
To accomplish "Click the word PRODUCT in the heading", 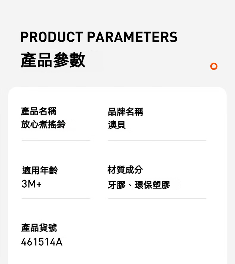I will click(x=52, y=37).
